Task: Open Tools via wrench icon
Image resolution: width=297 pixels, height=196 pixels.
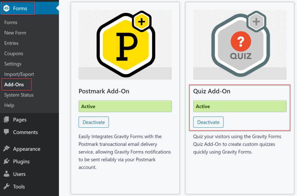Action: pos(6,187)
